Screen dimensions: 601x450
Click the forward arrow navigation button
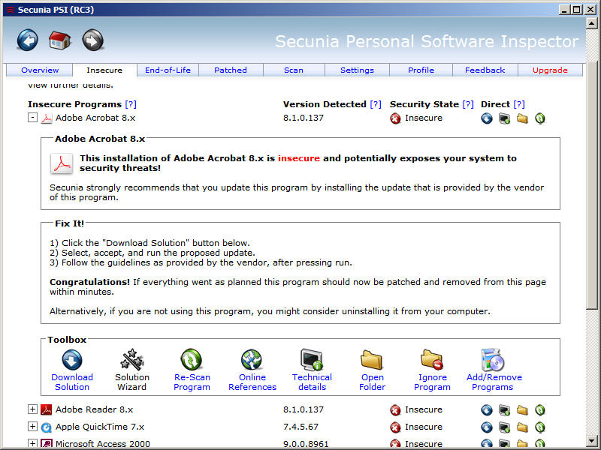pos(92,40)
